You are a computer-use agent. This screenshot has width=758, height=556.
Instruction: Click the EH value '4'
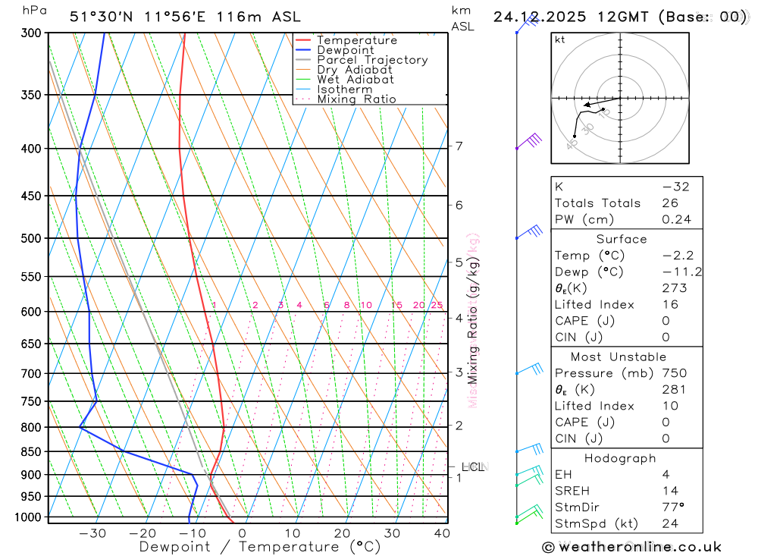coord(666,475)
